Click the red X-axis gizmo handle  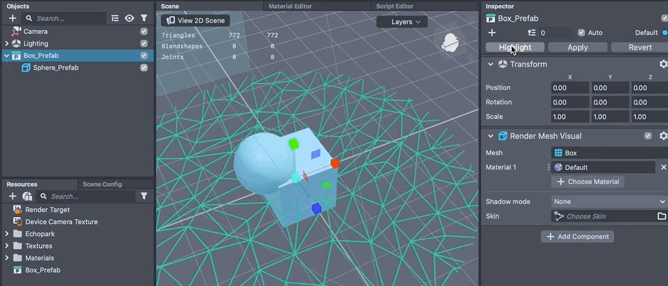(335, 163)
